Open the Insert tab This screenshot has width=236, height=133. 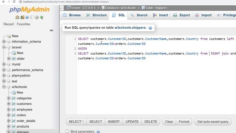[160, 15]
